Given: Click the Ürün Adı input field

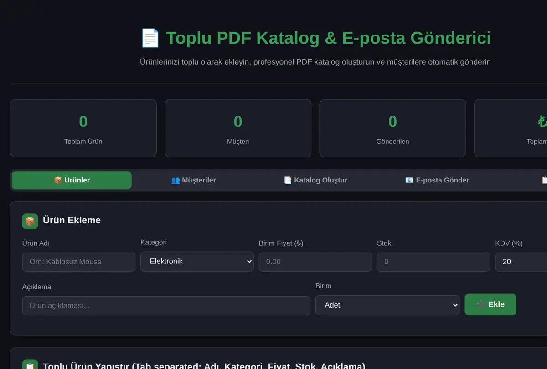Looking at the screenshot, I should [x=79, y=262].
